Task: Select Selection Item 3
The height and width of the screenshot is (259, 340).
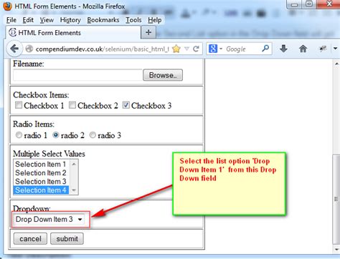Action: pos(41,181)
